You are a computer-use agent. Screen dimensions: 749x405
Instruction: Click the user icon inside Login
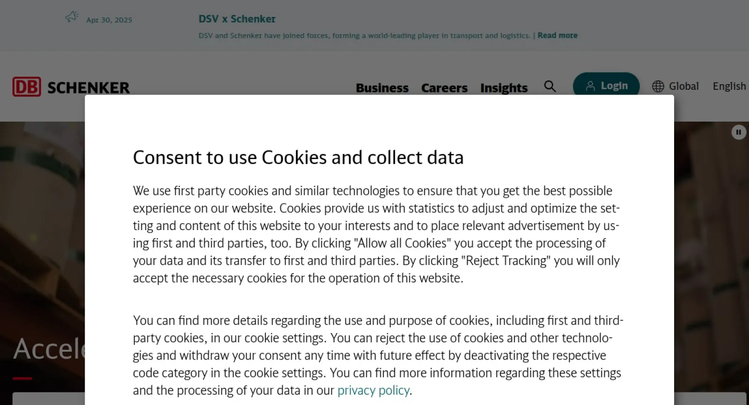tap(590, 86)
